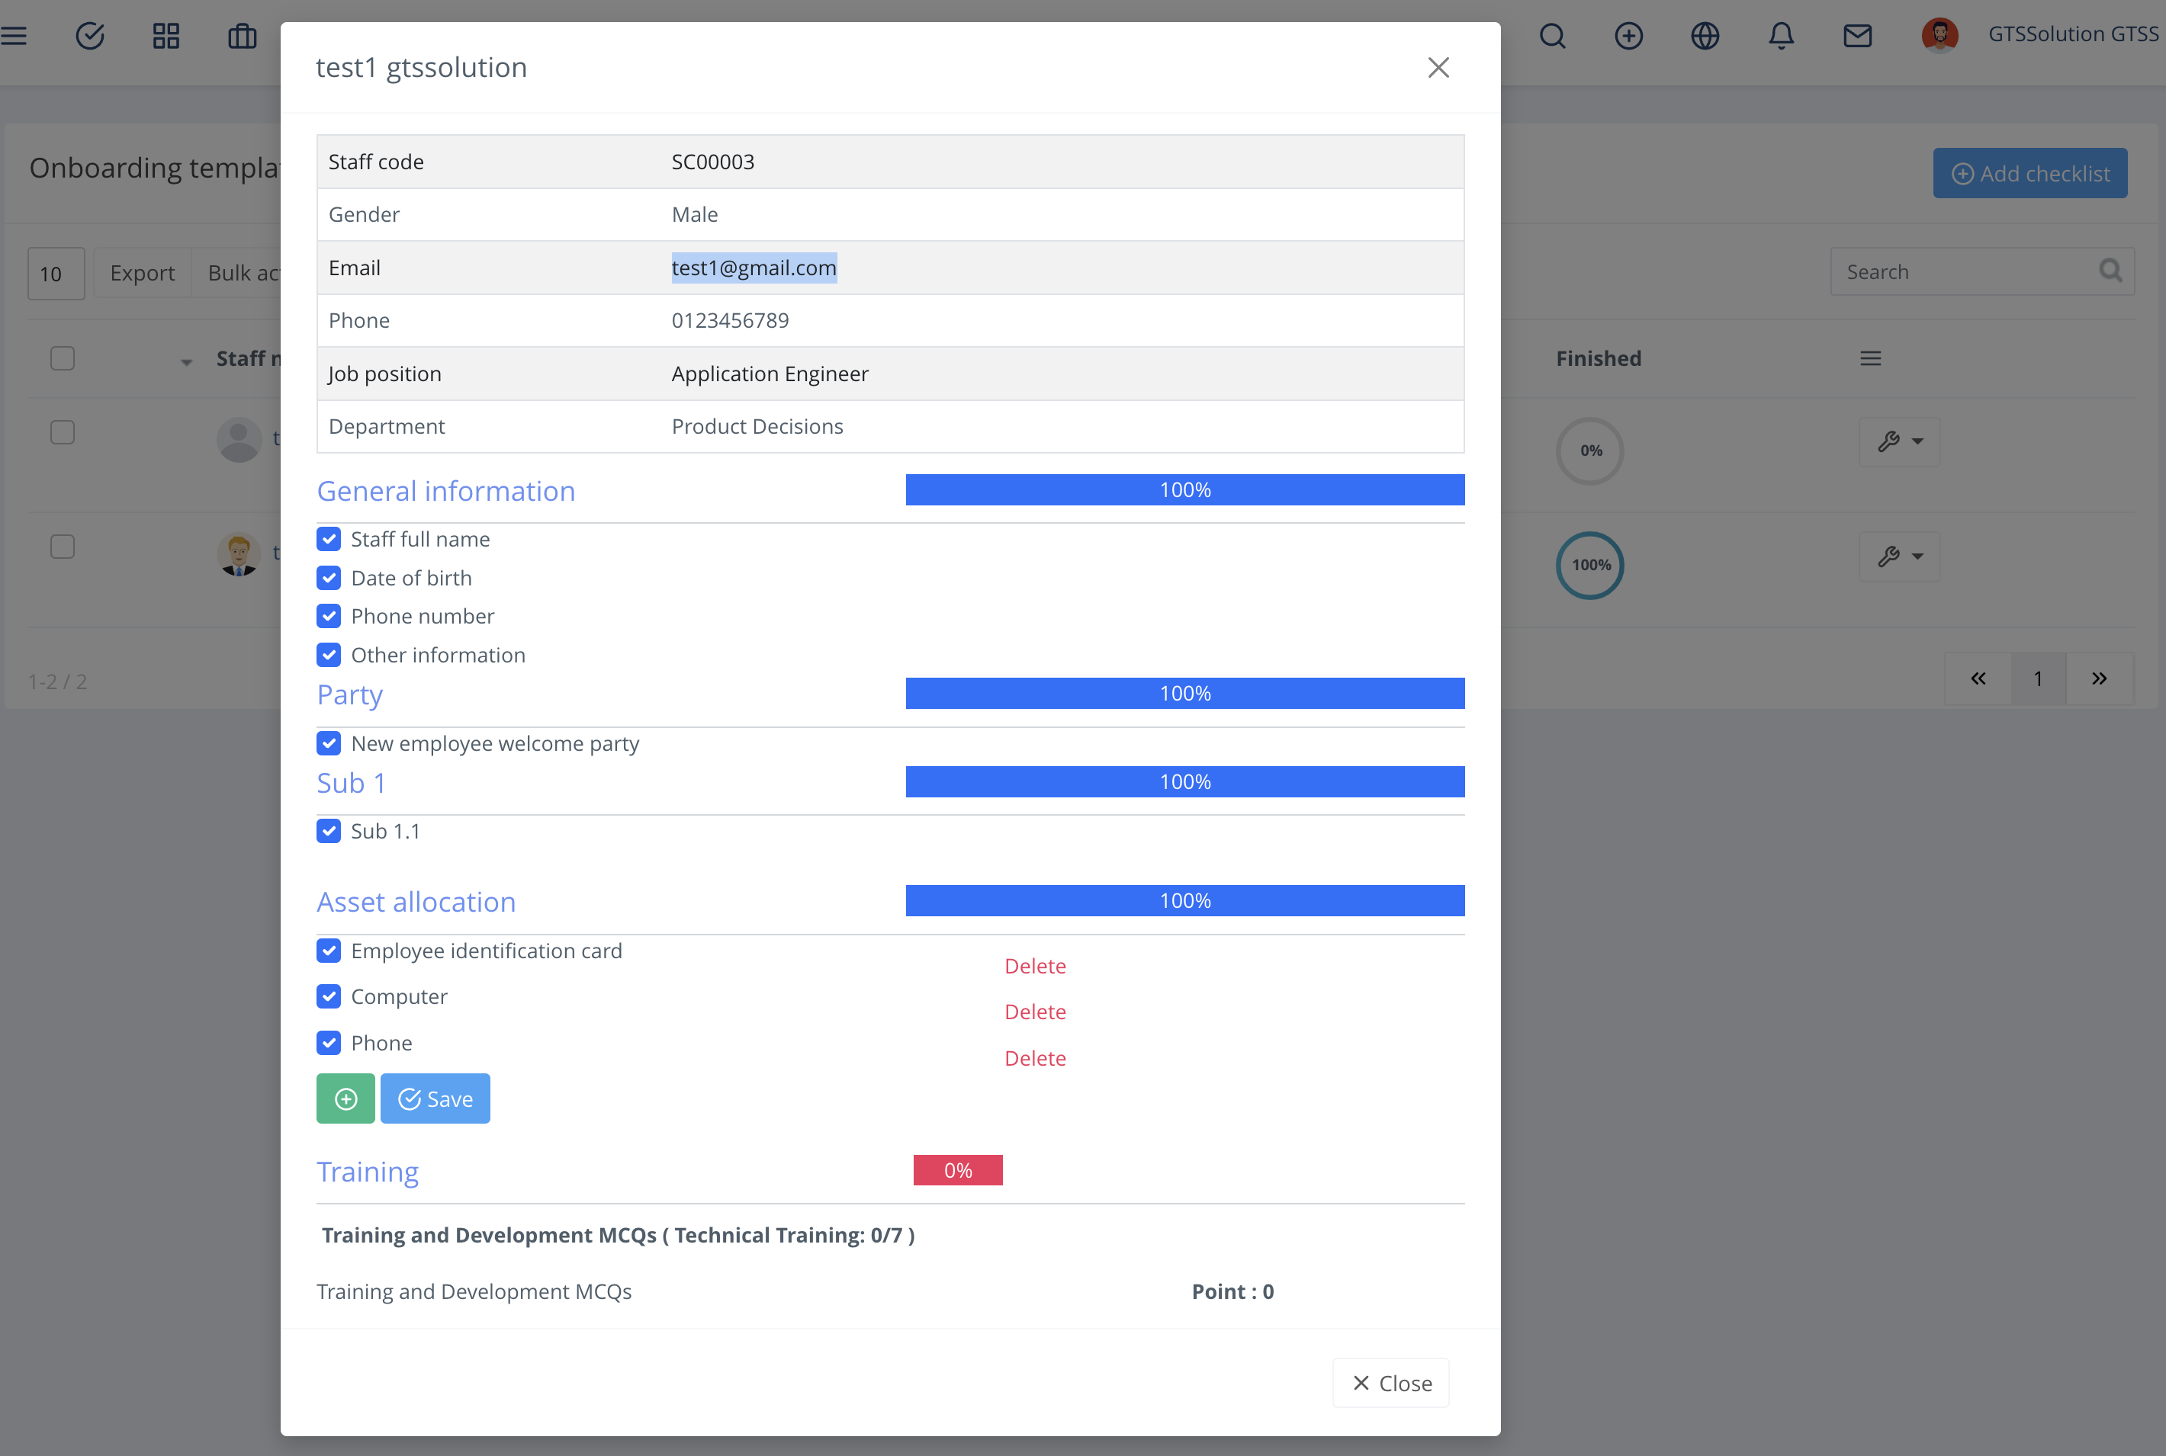Click the plus circle quick-create icon in header

click(1628, 37)
